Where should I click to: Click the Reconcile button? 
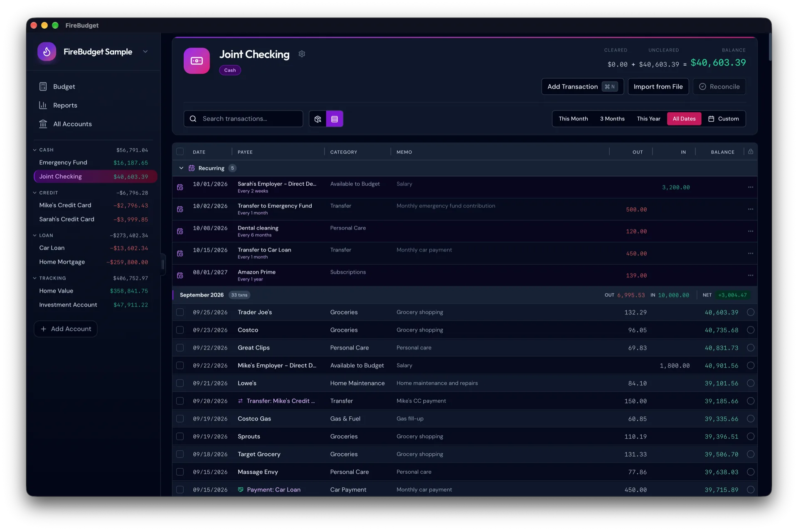point(719,86)
